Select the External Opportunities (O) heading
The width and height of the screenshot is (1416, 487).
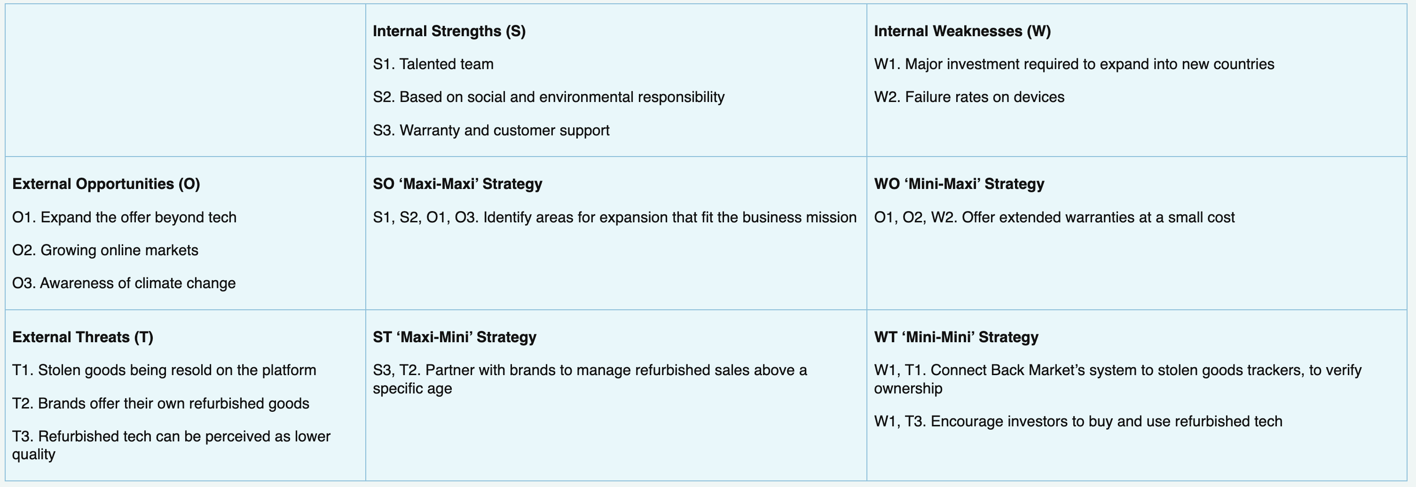(x=106, y=184)
